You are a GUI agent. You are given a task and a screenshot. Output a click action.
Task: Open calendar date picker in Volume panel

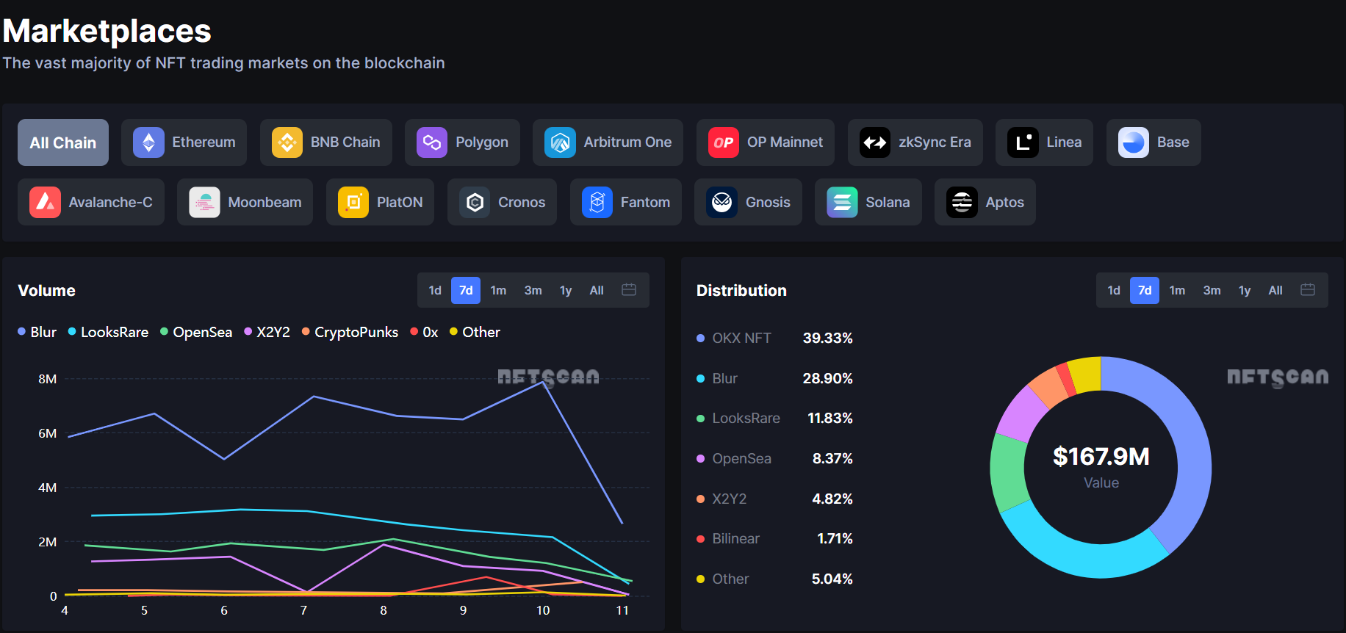point(629,290)
